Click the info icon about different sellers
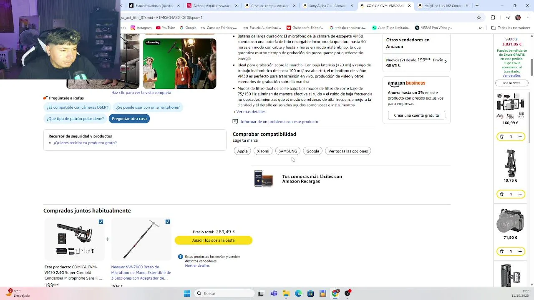Image resolution: width=534 pixels, height=300 pixels. [x=180, y=257]
